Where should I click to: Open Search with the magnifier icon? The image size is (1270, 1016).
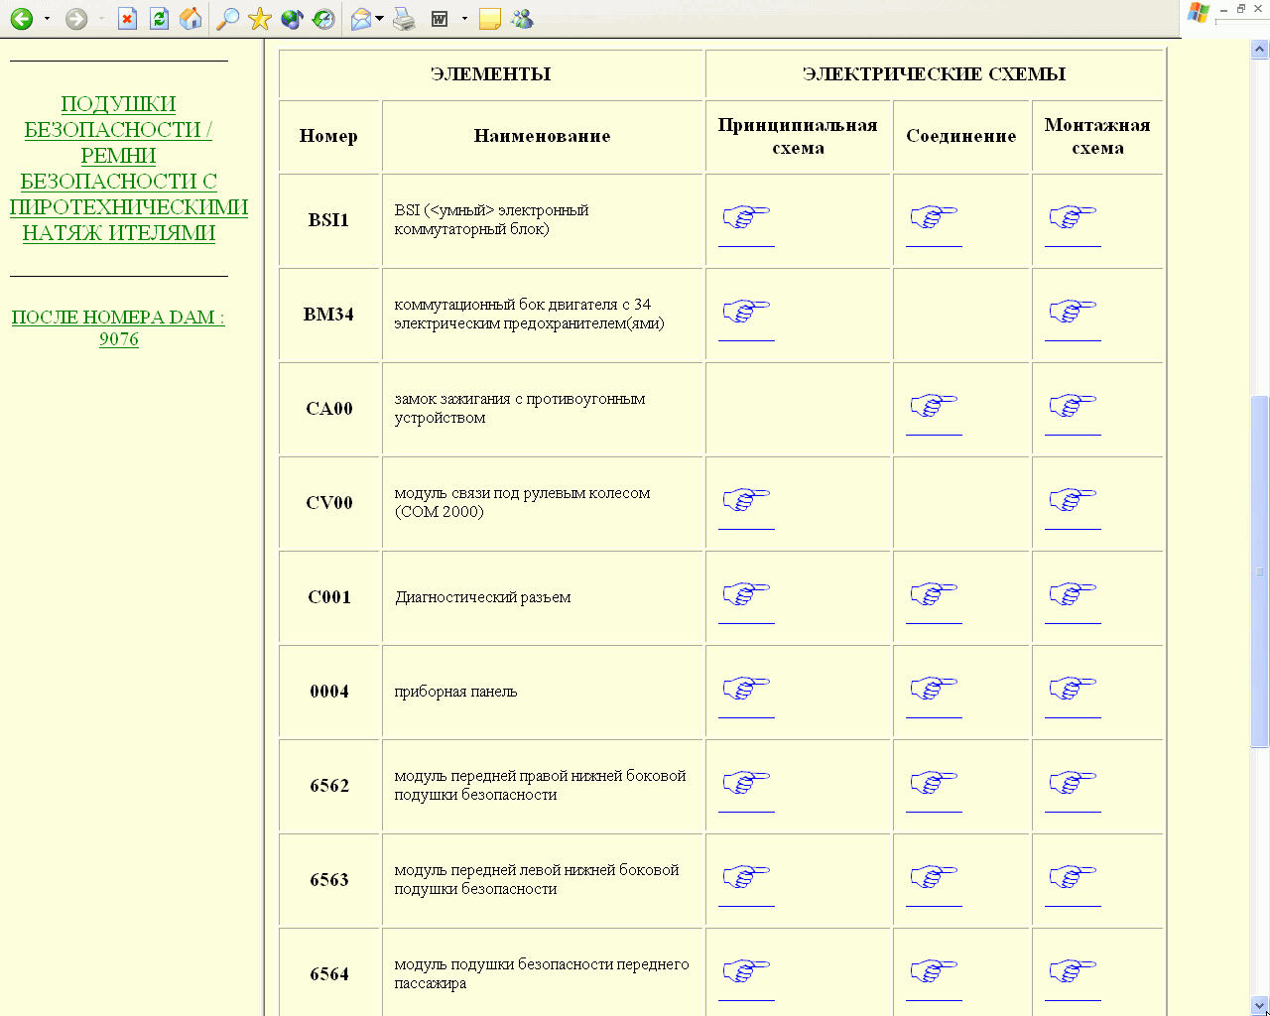point(228,19)
